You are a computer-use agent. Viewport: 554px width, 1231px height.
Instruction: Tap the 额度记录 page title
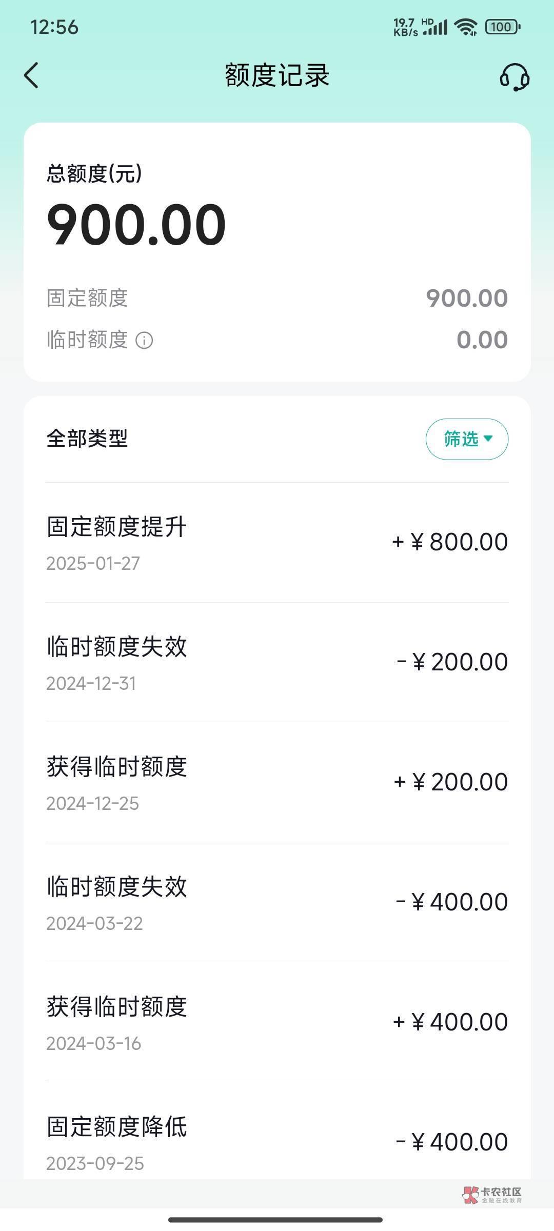pyautogui.click(x=277, y=75)
